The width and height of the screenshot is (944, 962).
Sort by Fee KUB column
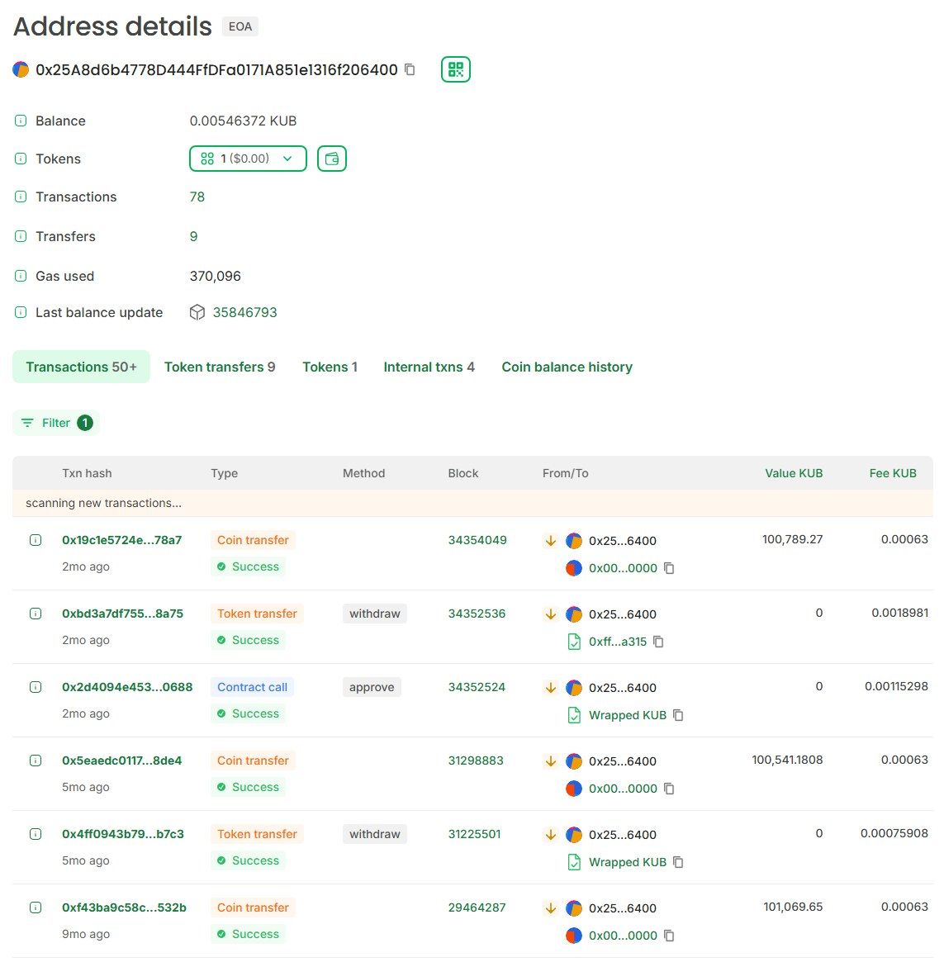pos(893,473)
